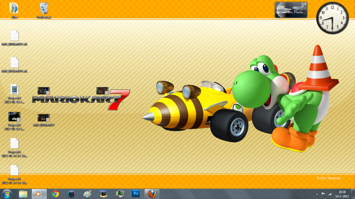Launch Photoshop from the taskbar
The image size is (355, 199).
(x=136, y=194)
